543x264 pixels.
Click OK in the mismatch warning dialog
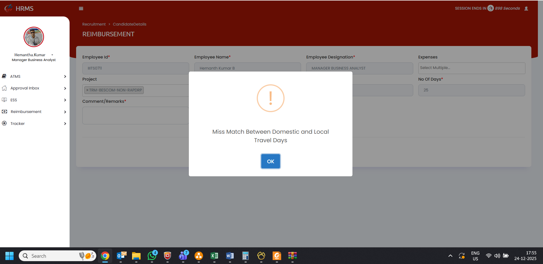271,161
